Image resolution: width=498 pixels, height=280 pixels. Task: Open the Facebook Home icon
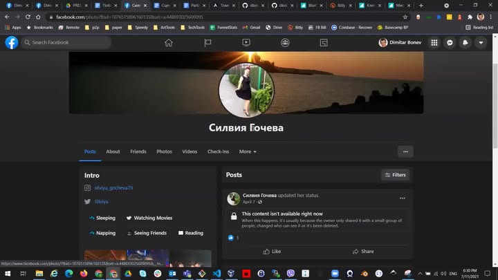pyautogui.click(x=169, y=43)
